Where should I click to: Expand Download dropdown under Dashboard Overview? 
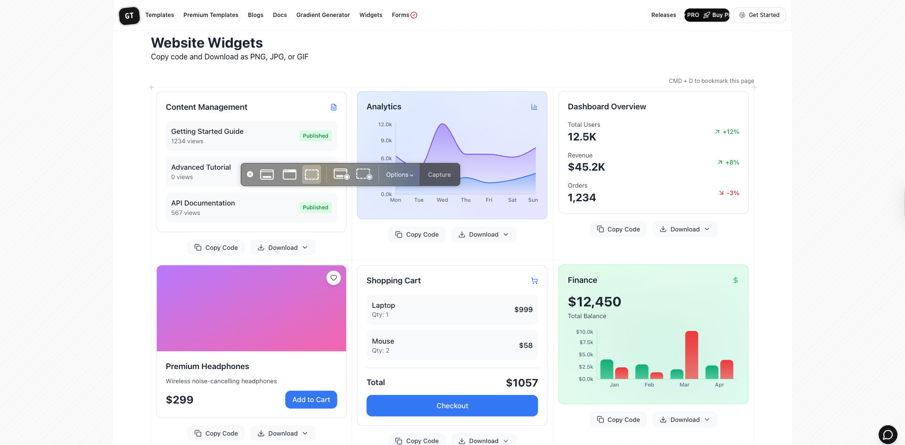pyautogui.click(x=684, y=229)
